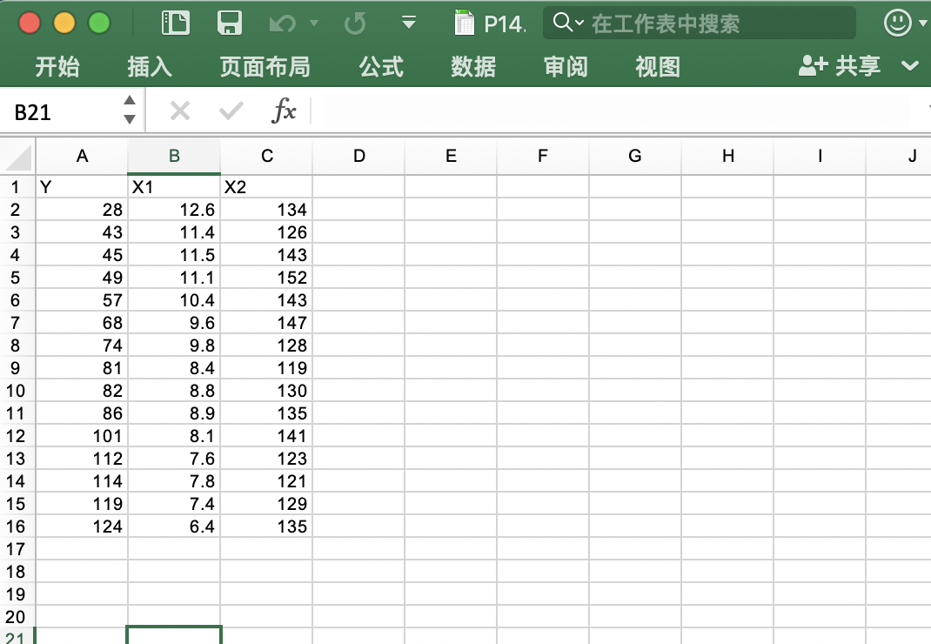Save the workbook with floppy disk icon

click(x=229, y=23)
